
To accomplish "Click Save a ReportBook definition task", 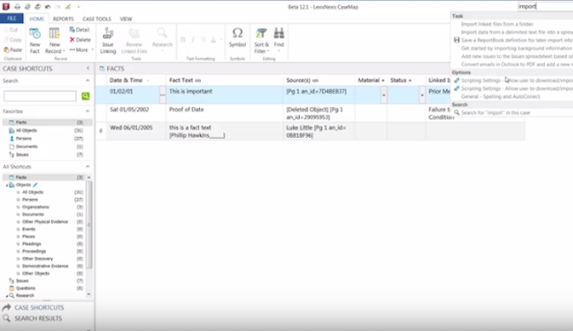I will (x=513, y=40).
